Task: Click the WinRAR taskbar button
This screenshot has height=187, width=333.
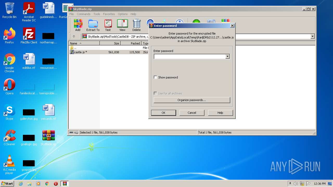Action: click(65, 184)
